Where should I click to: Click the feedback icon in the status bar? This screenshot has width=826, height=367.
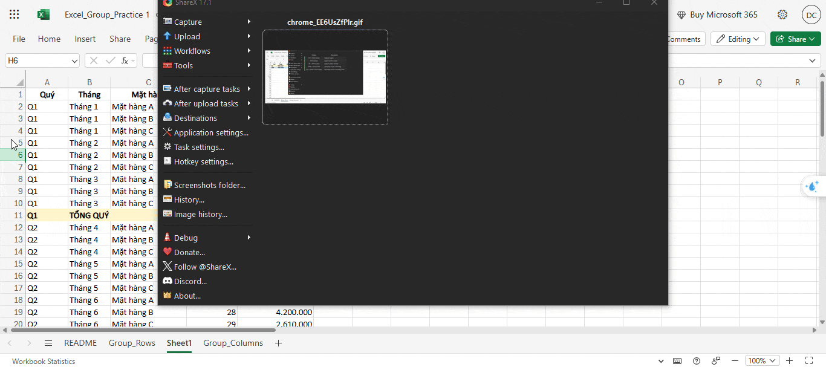pyautogui.click(x=716, y=361)
